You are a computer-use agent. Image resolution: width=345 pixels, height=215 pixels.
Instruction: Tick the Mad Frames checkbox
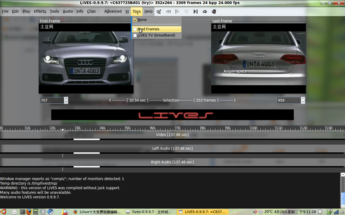135,29
